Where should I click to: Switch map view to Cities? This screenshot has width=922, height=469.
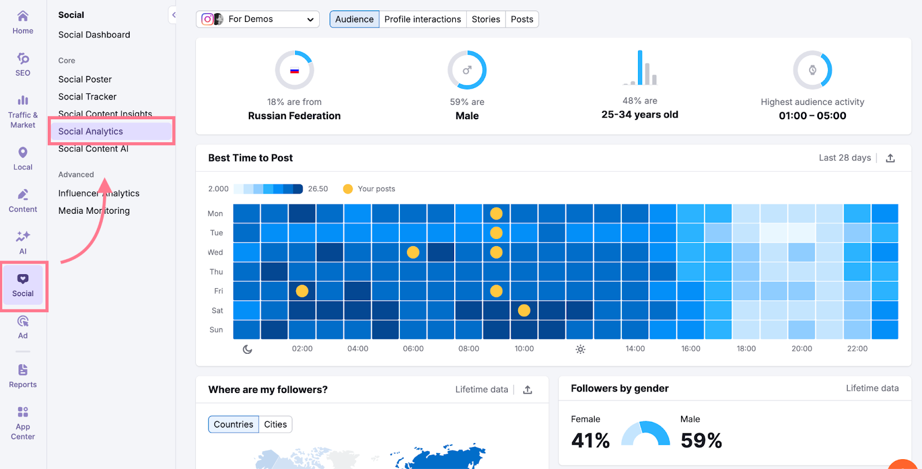pyautogui.click(x=275, y=424)
